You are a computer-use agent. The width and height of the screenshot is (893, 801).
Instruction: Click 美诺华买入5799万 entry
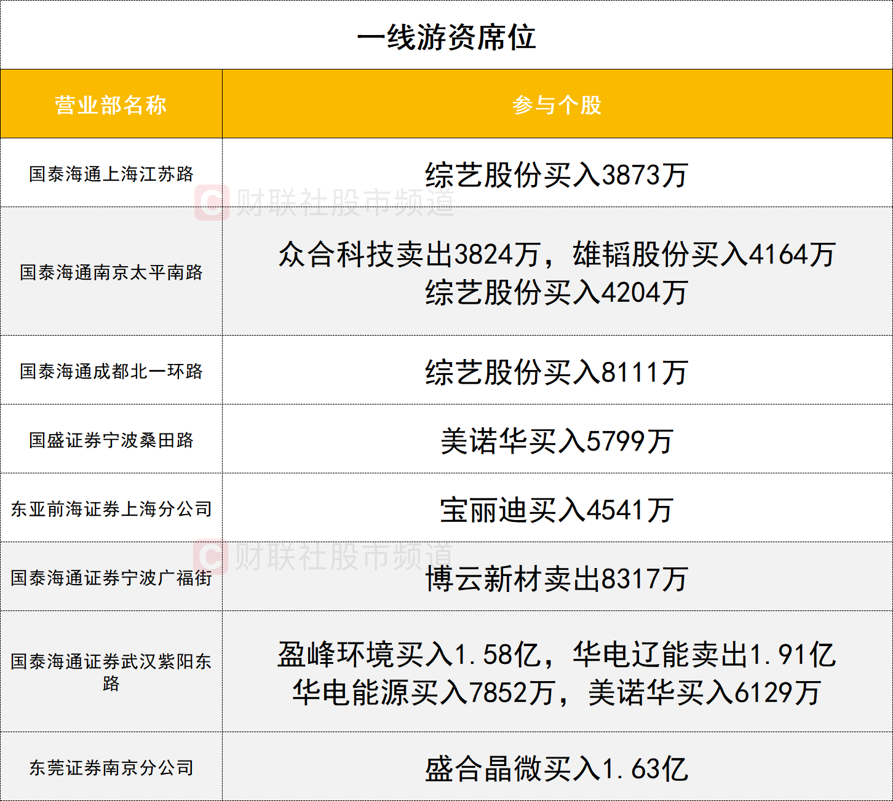557,441
